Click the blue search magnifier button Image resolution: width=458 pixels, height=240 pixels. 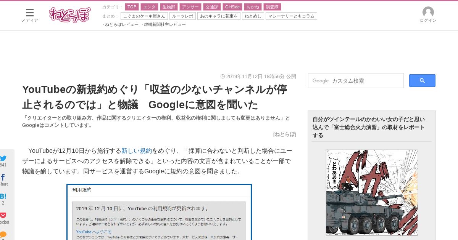click(x=422, y=80)
